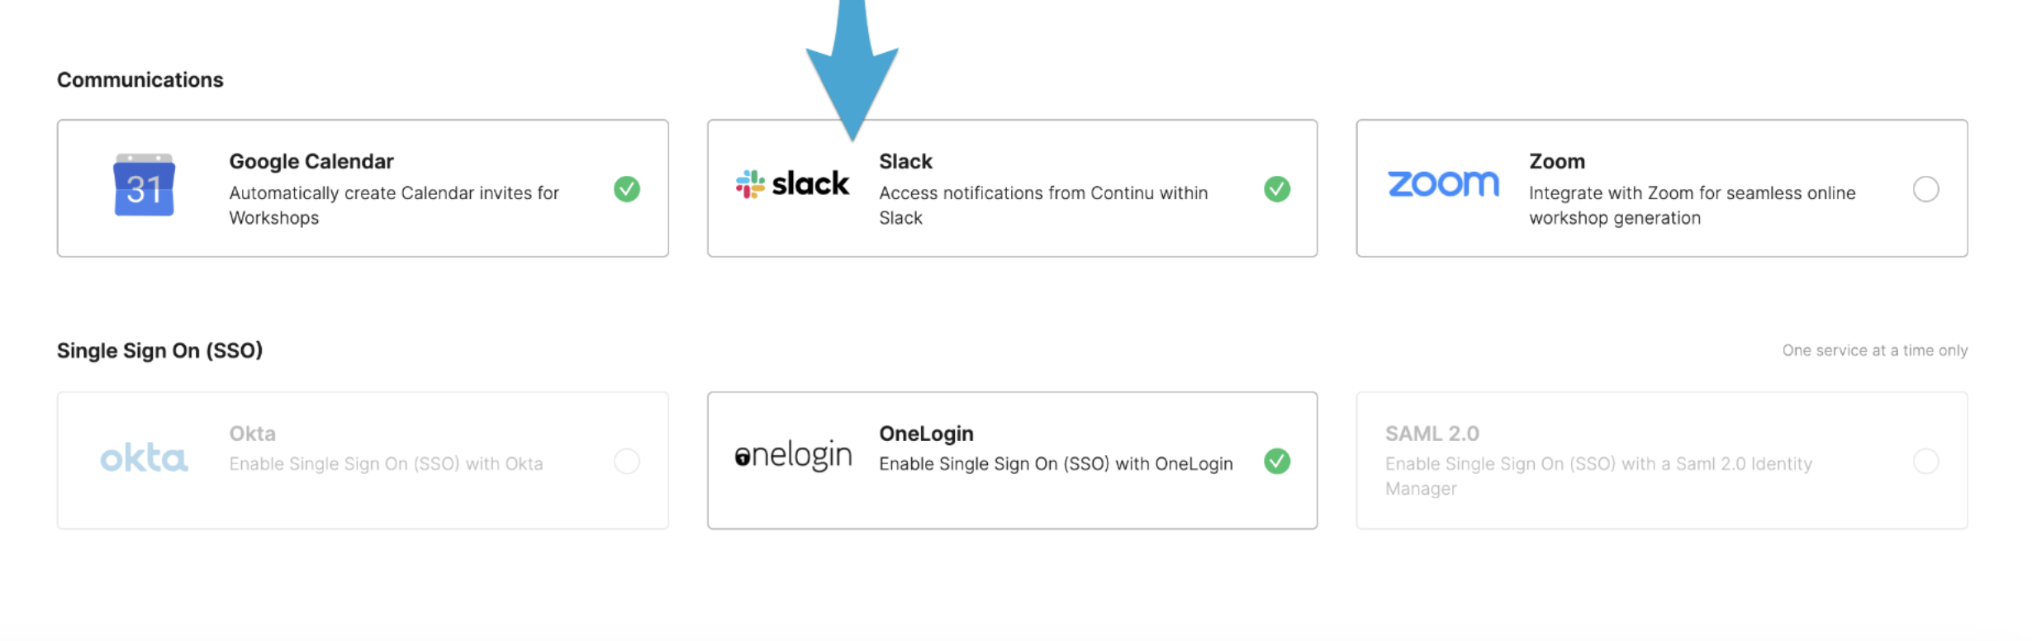Click the Single Sign On (SSO) heading
Image resolution: width=2032 pixels, height=641 pixels.
pyautogui.click(x=159, y=351)
